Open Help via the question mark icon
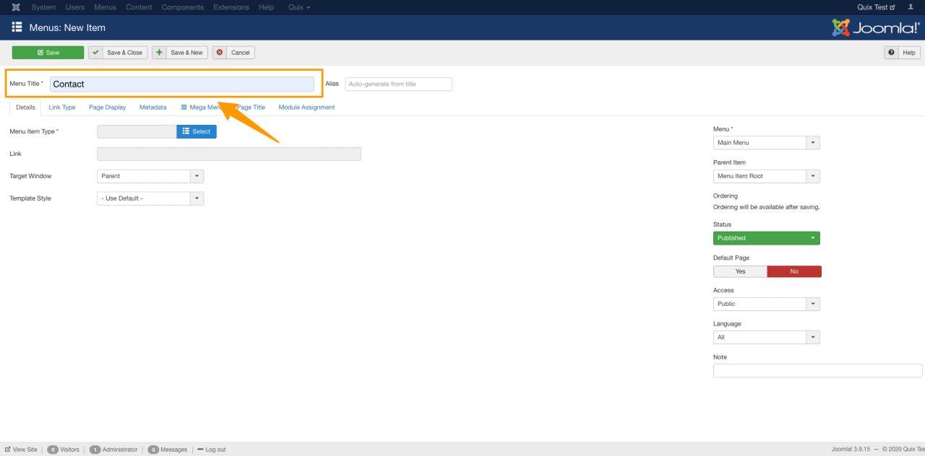The height and width of the screenshot is (456, 925). coord(892,53)
